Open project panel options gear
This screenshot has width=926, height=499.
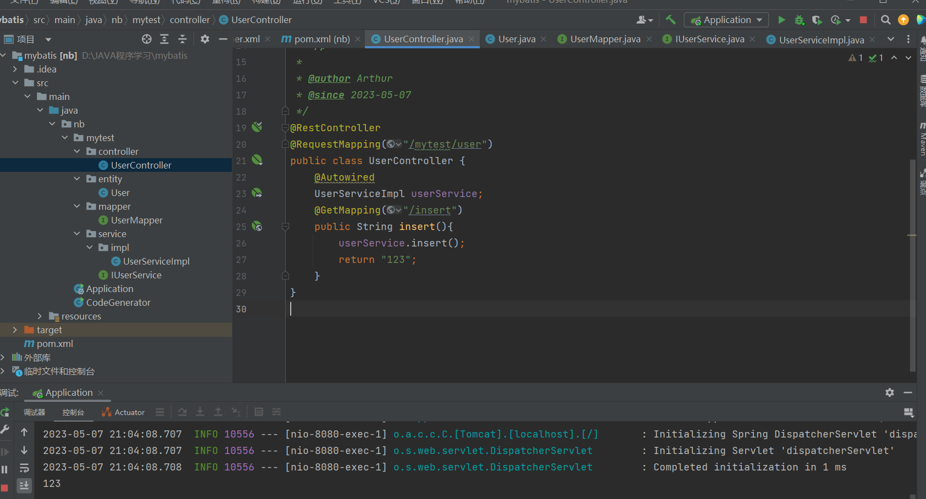205,39
